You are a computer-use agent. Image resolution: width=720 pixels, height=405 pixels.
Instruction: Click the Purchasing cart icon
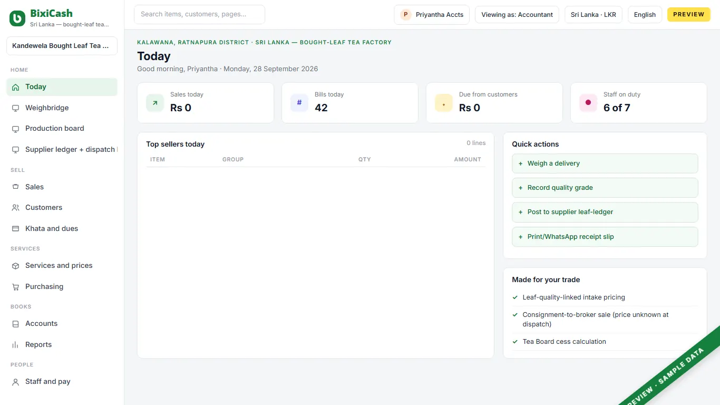click(15, 287)
